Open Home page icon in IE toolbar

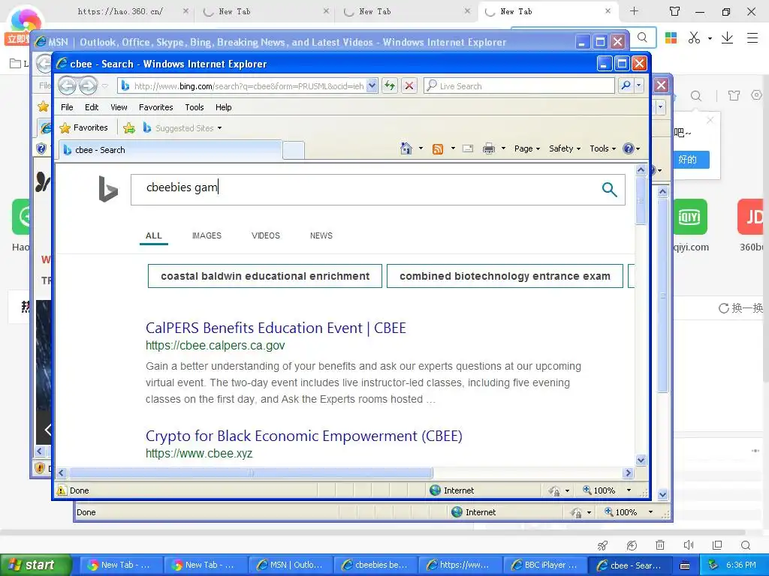[x=406, y=148]
